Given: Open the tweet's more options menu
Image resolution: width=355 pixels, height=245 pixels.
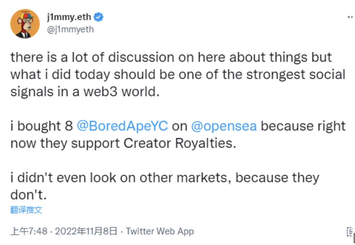Looking at the screenshot, I should 350,17.
